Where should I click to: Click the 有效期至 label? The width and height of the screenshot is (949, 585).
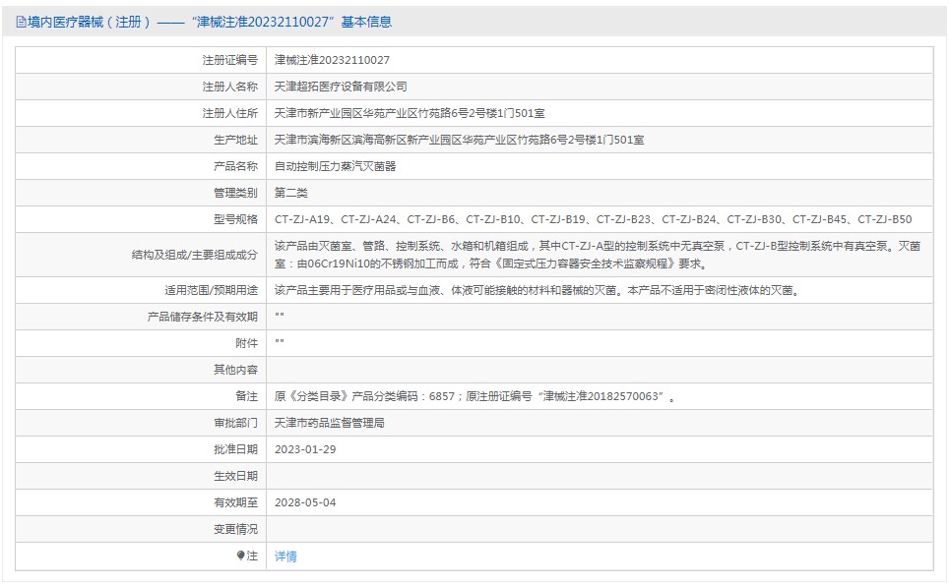(x=235, y=502)
